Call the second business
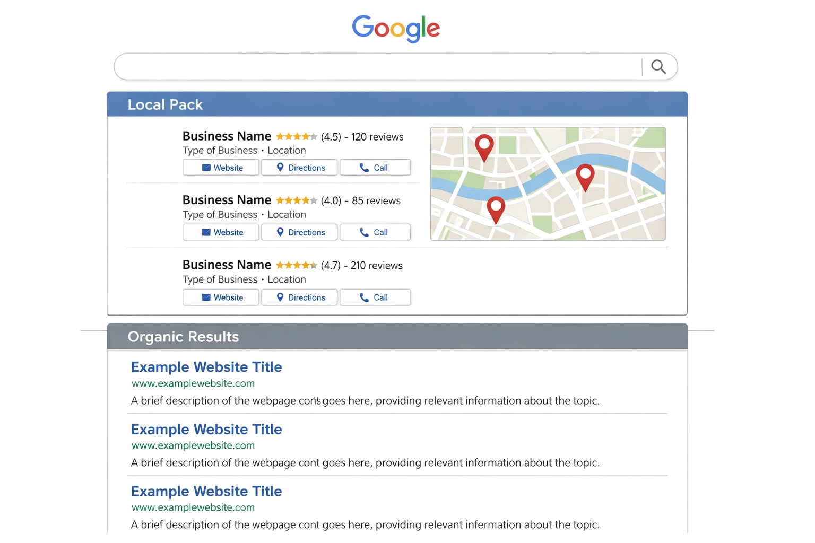Viewport: 815px width, 543px height. pyautogui.click(x=375, y=232)
